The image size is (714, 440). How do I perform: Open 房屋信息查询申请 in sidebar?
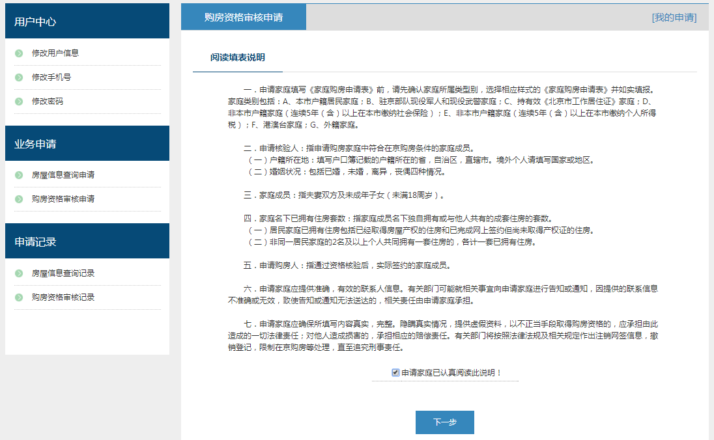click(x=63, y=175)
